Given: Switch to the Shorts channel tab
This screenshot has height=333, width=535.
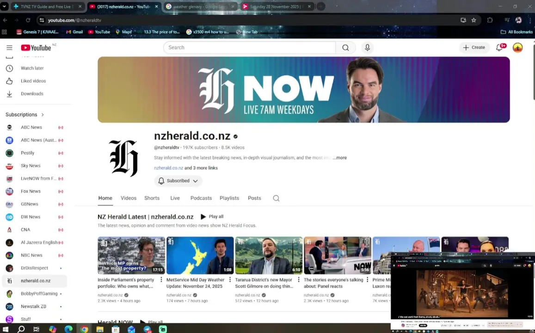Looking at the screenshot, I should pyautogui.click(x=152, y=198).
